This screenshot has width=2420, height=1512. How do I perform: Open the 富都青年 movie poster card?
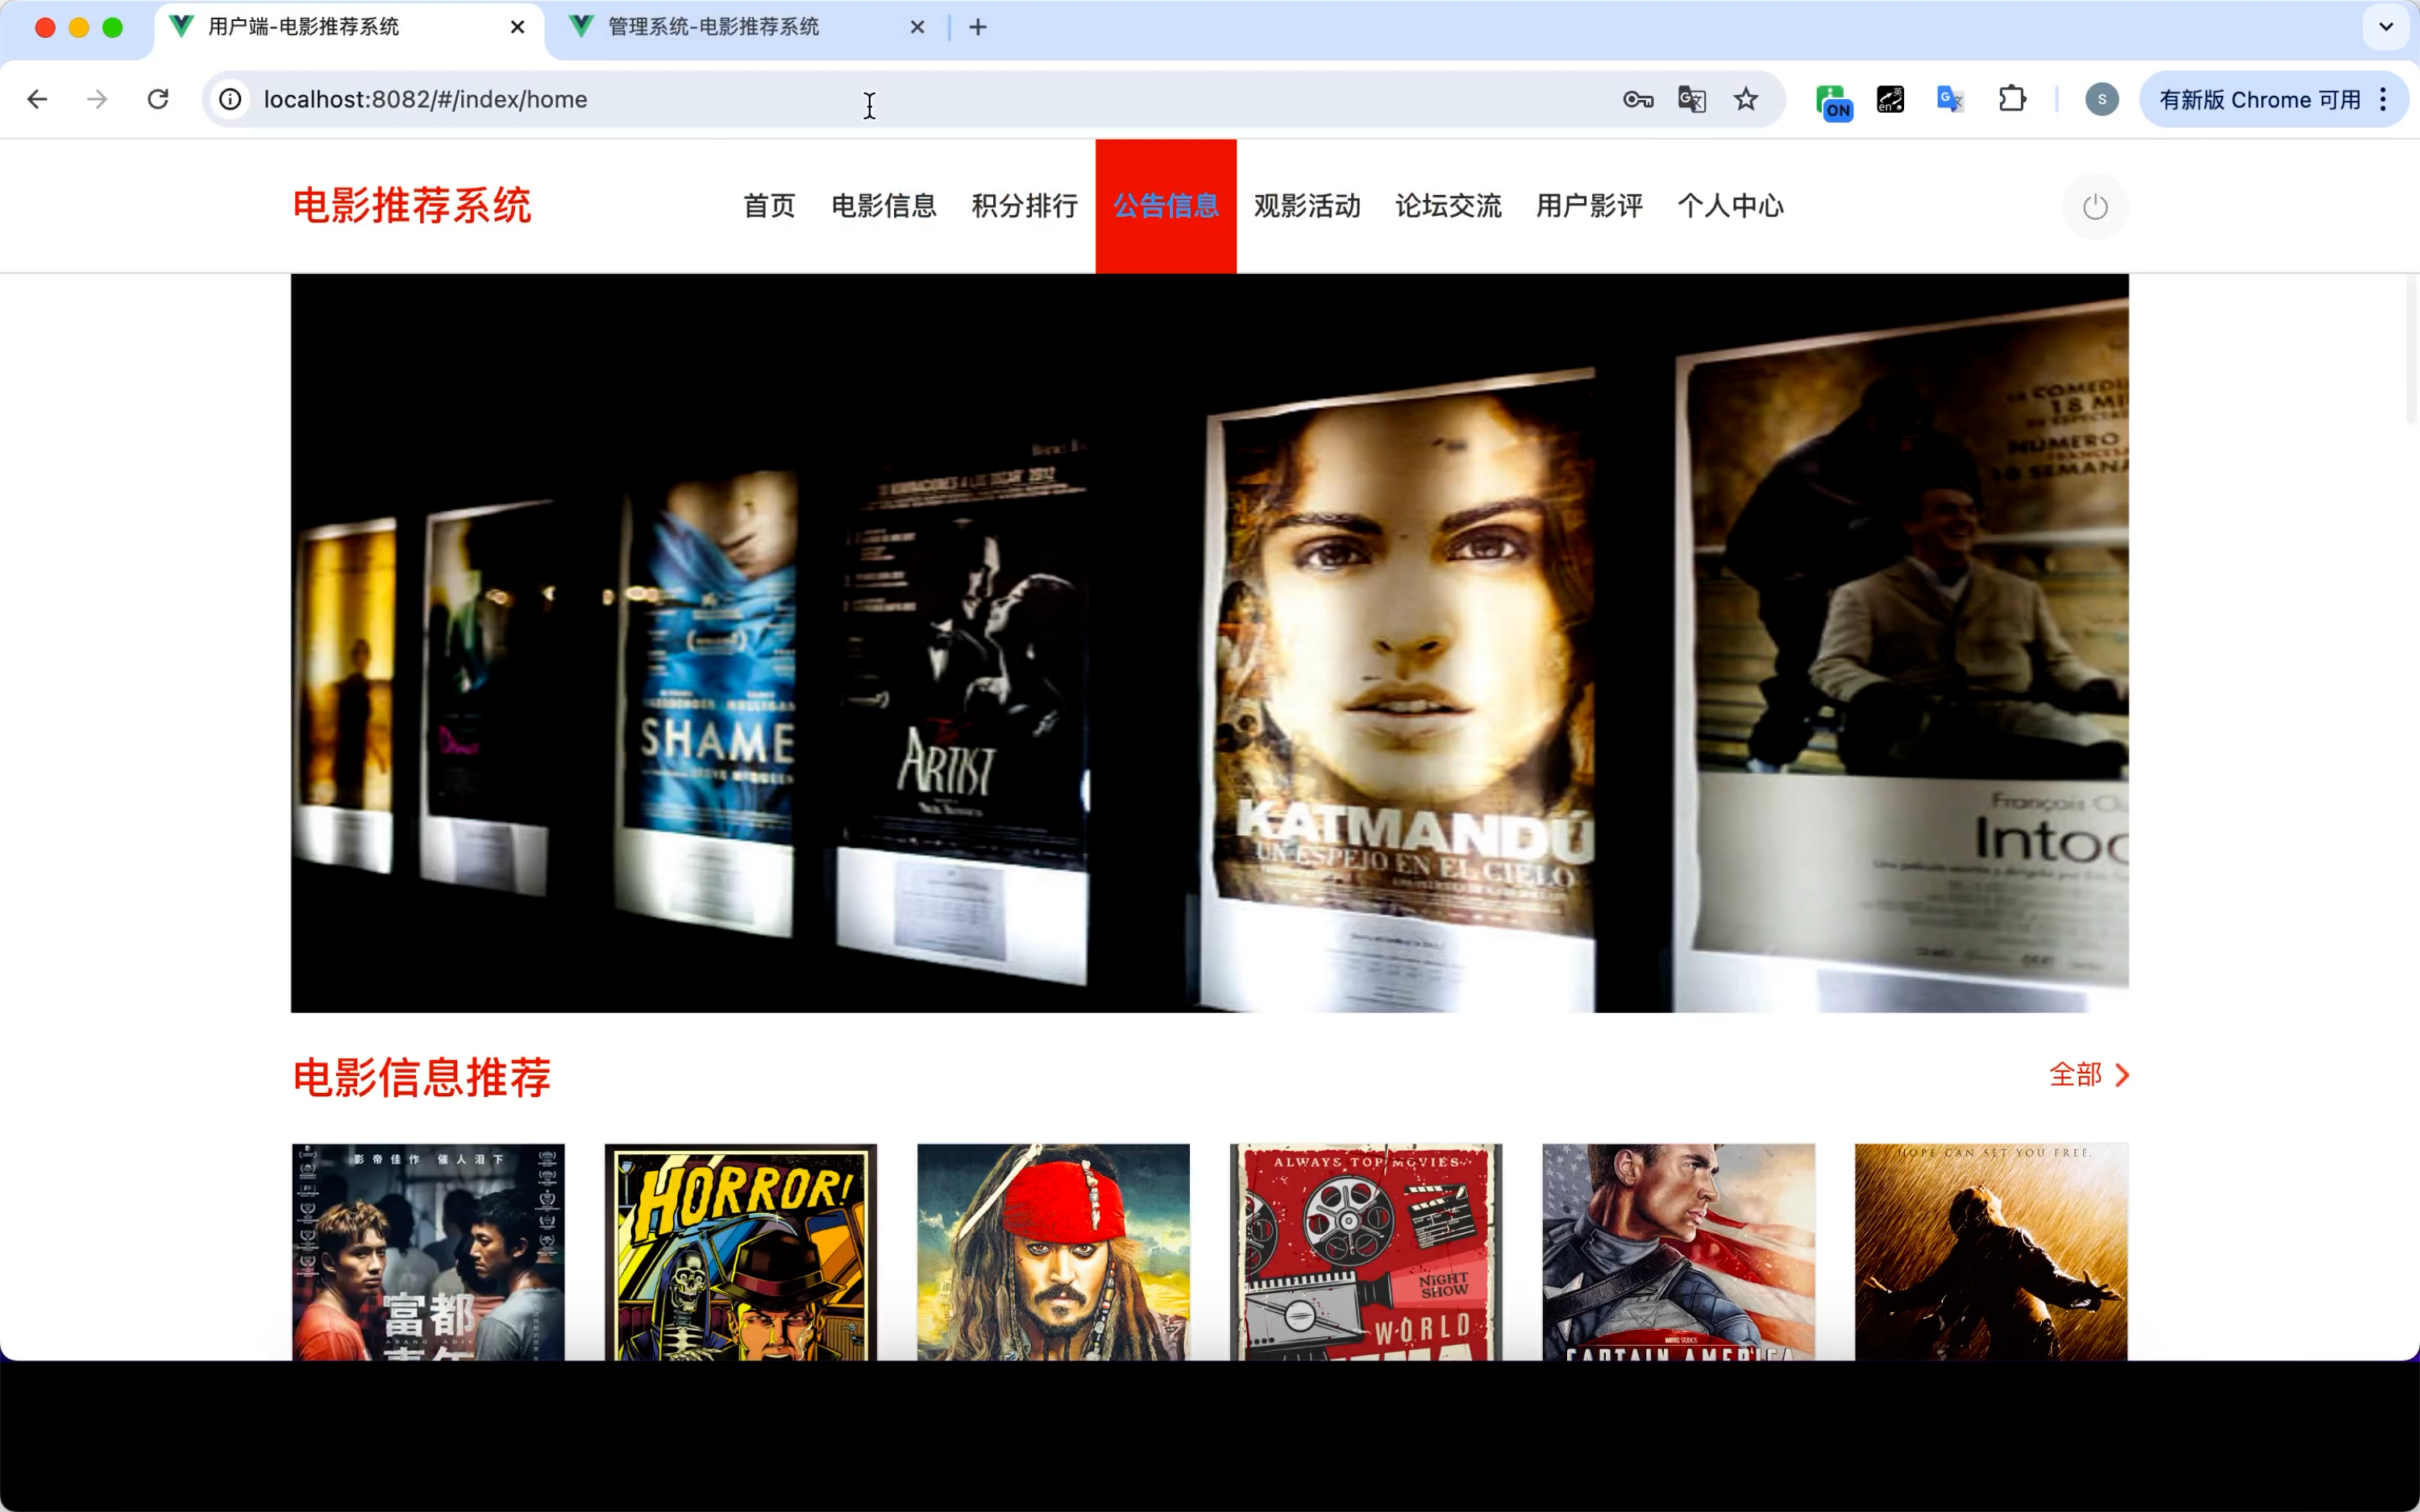pyautogui.click(x=428, y=1252)
